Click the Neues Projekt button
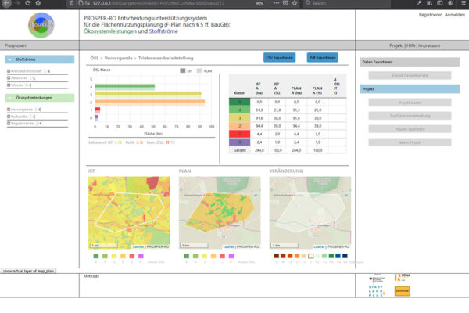The height and width of the screenshot is (313, 469). click(410, 142)
